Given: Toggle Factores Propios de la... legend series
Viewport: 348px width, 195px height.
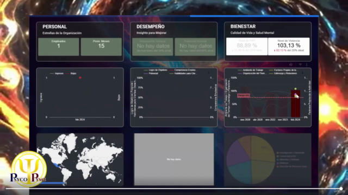Looking at the screenshot, I should [x=283, y=70].
